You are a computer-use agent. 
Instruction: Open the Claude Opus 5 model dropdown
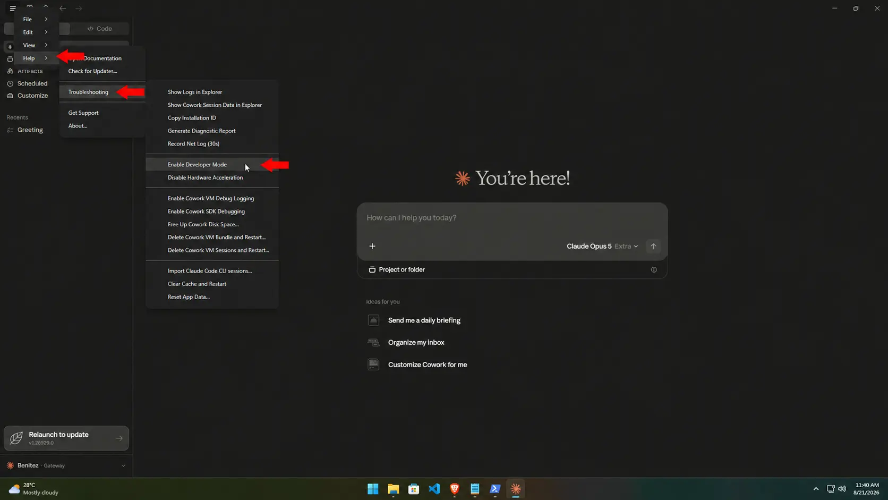[602, 247]
